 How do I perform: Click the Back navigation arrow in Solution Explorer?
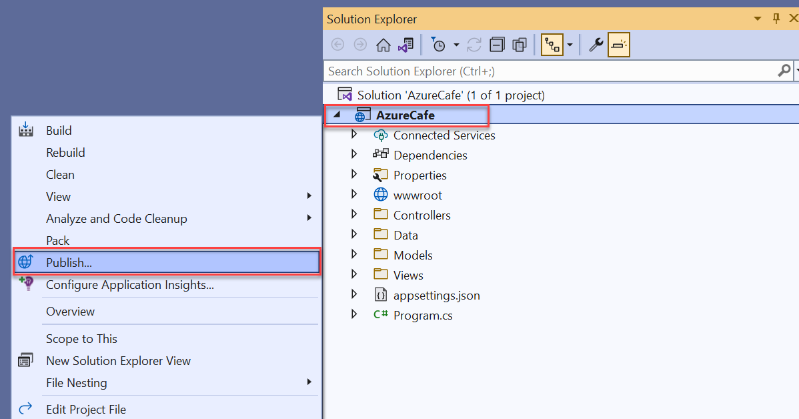coord(337,45)
